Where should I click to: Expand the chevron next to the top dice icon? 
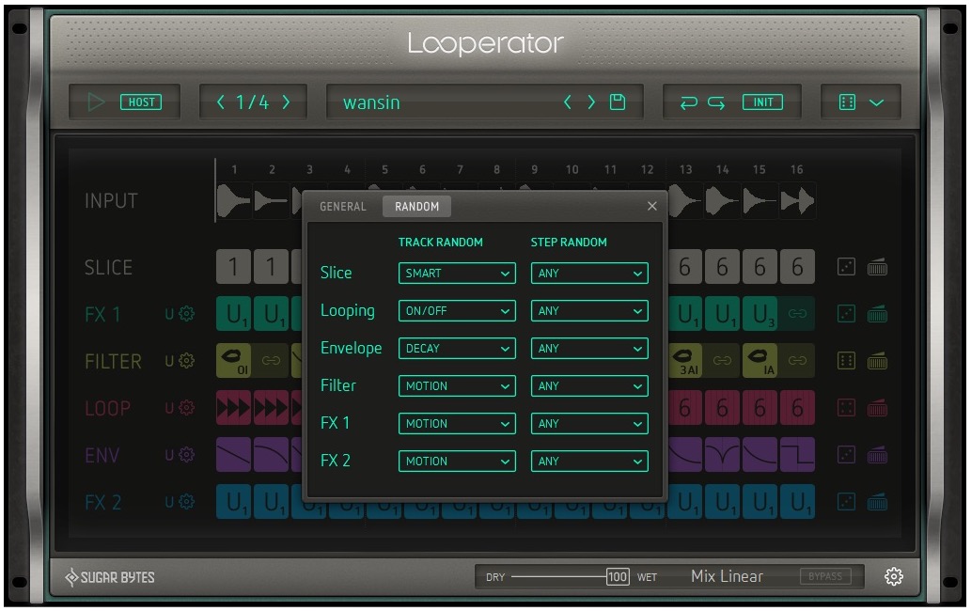pyautogui.click(x=876, y=102)
